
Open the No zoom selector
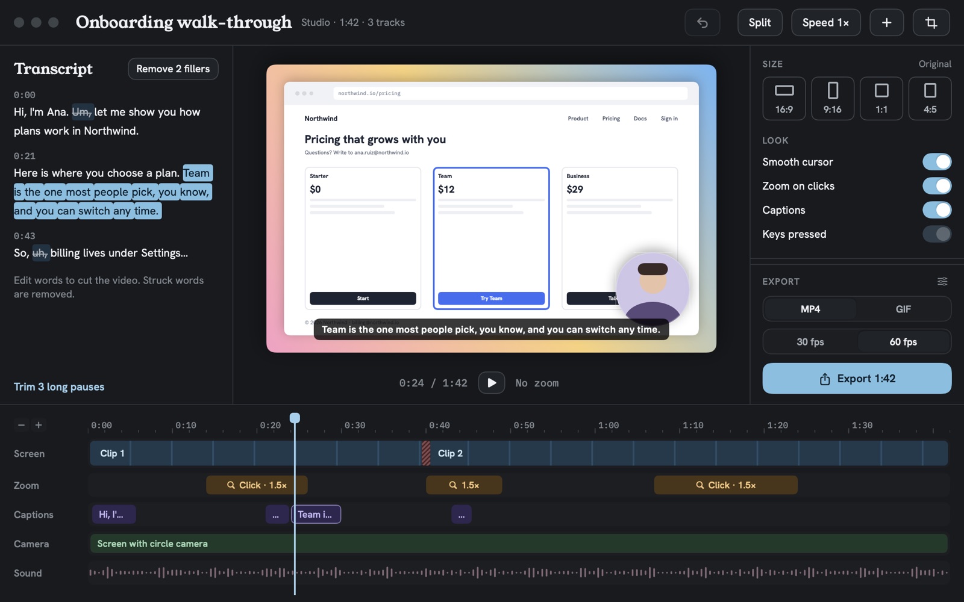click(537, 383)
